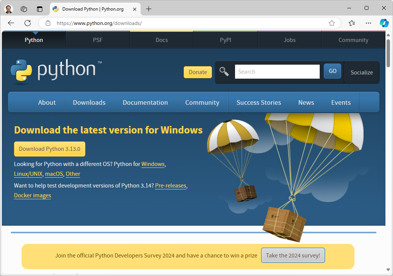Viewport: 393px width, 276px height.
Task: Click the Donate button
Action: click(198, 72)
